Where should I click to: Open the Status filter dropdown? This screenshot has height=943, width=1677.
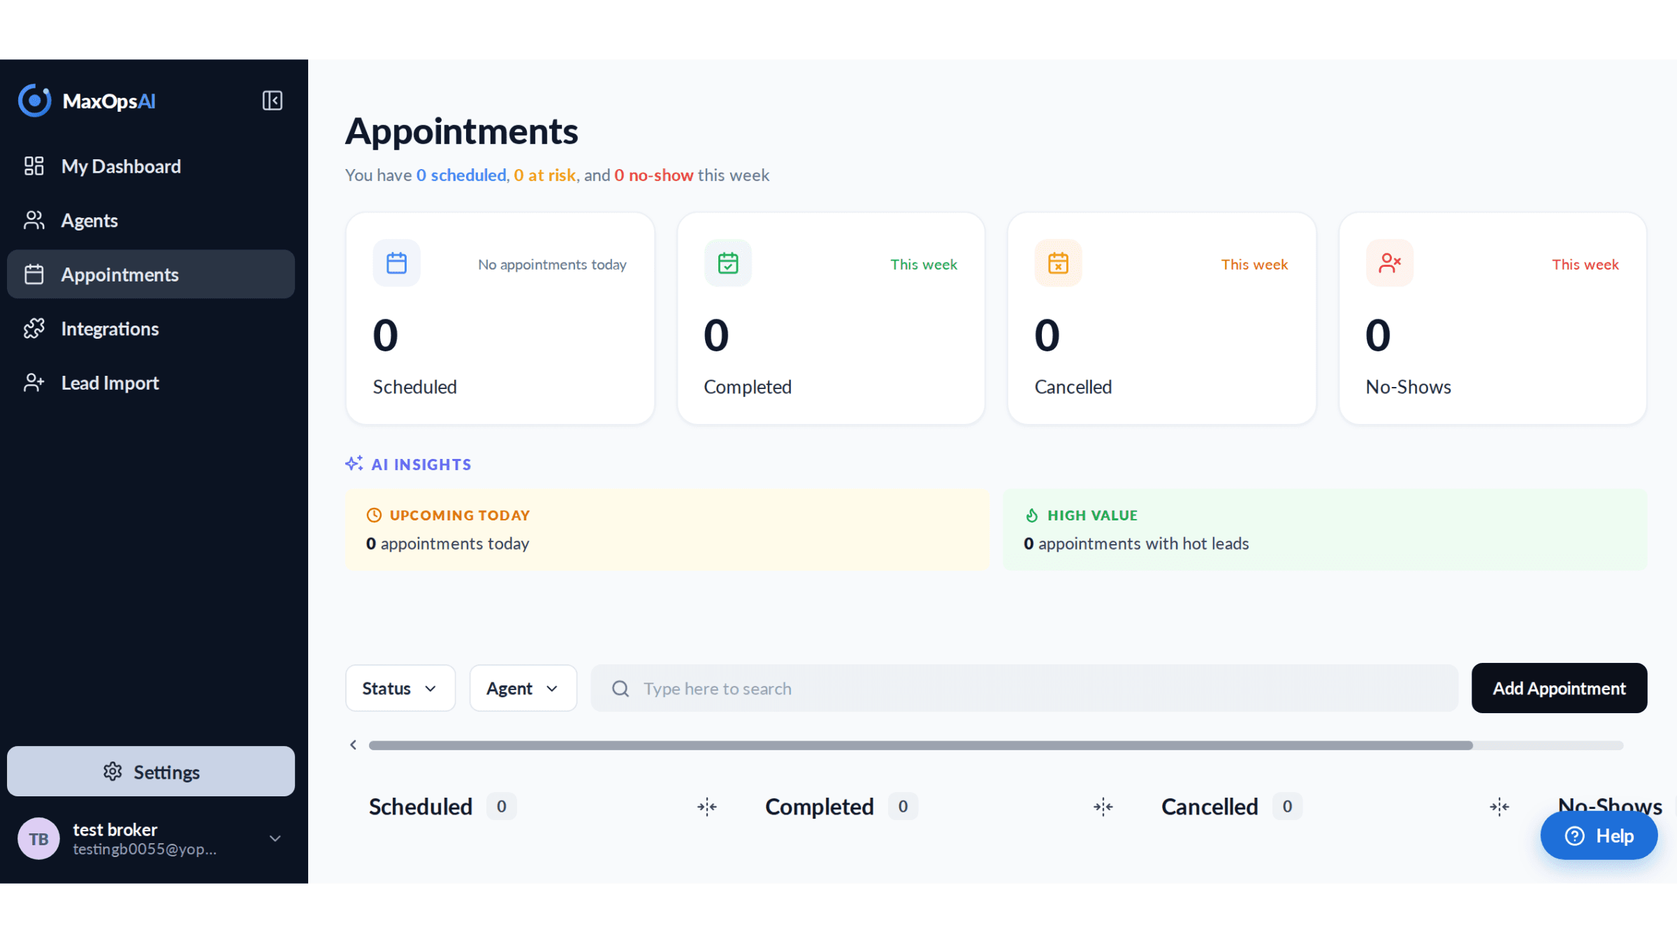[400, 689]
